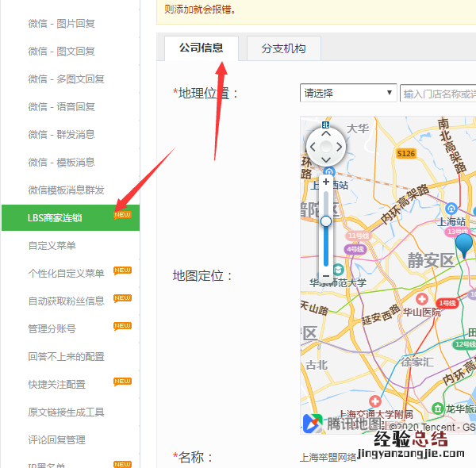Pan the map right with the east arrow
Viewport: 476px width, 468px height.
pyautogui.click(x=340, y=147)
